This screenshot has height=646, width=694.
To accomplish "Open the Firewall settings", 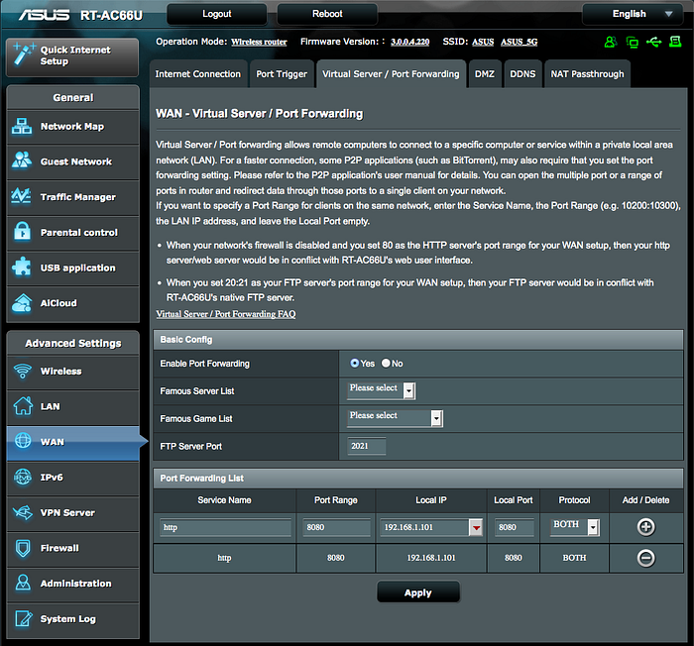I will tap(73, 548).
